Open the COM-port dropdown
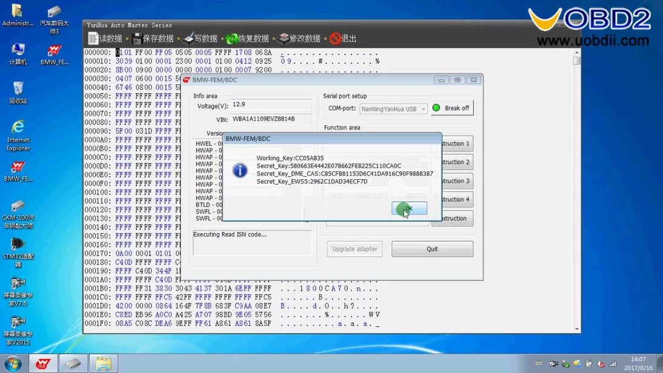663x373 pixels. click(x=393, y=109)
